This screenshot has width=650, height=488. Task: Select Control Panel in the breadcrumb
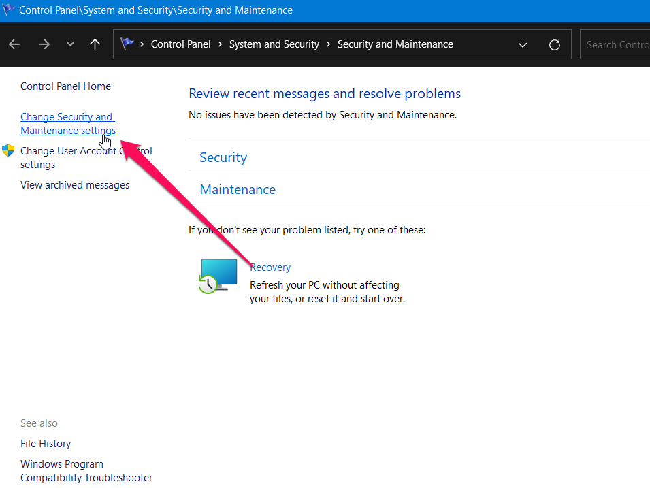181,44
